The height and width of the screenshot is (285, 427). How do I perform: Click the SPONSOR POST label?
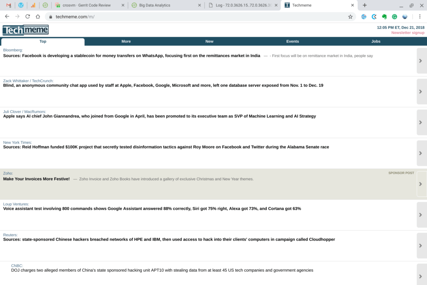point(401,173)
